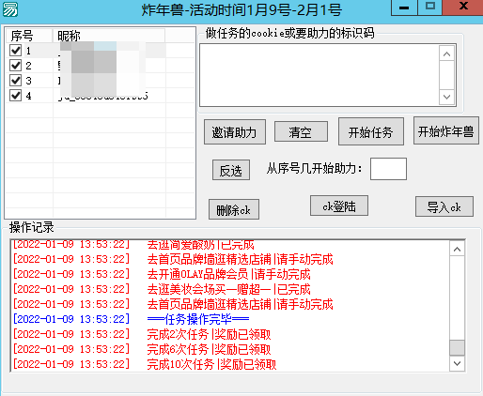Focus the cookie text input area

[x=319, y=75]
